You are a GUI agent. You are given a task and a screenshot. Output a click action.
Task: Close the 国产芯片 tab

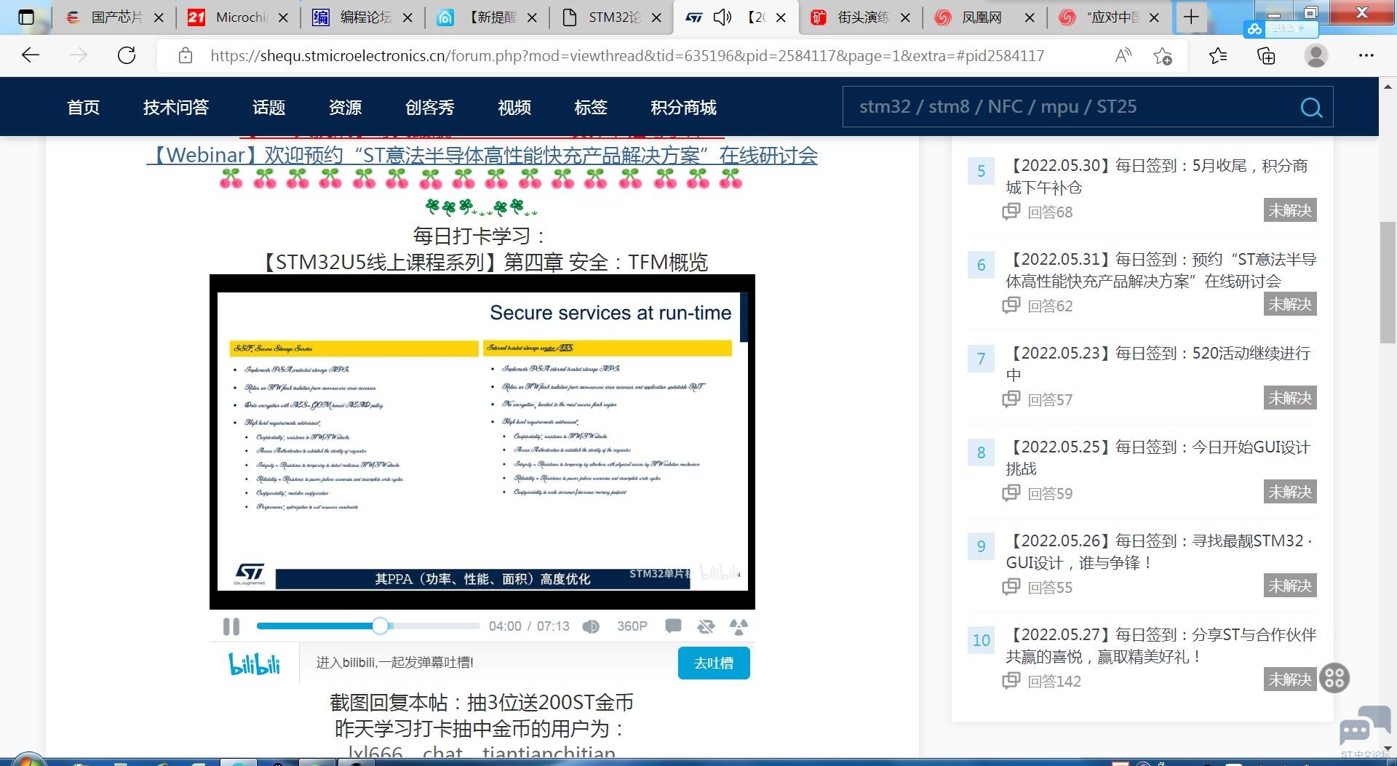tap(159, 17)
